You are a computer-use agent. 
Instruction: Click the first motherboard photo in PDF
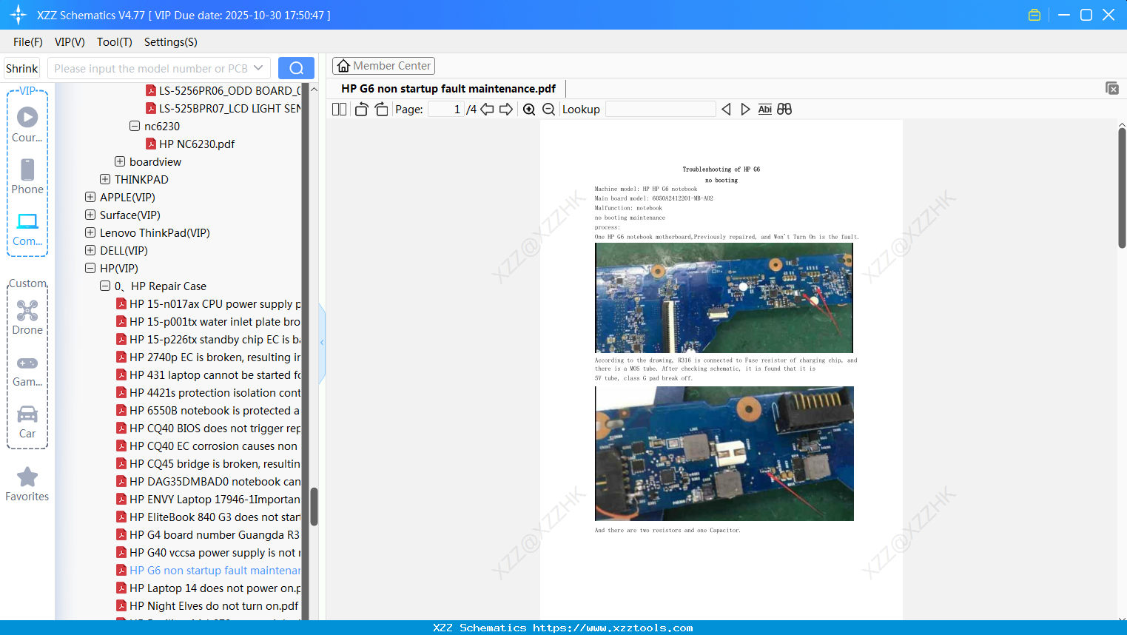(724, 298)
